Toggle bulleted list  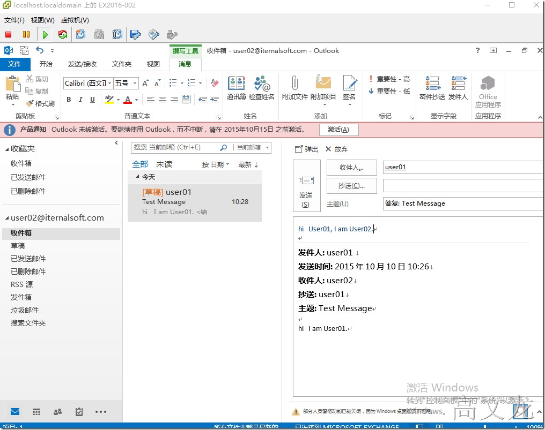pos(173,83)
